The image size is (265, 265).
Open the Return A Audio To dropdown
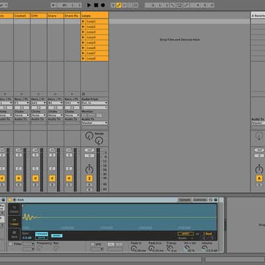pos(258,123)
